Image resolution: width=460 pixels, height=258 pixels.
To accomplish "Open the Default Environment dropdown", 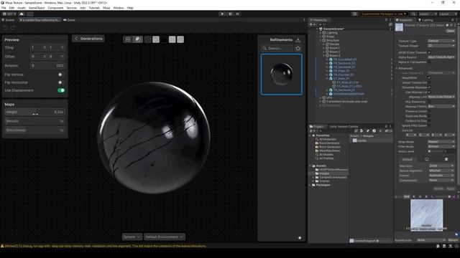I will pos(165,237).
